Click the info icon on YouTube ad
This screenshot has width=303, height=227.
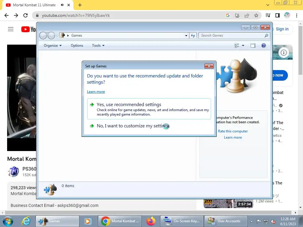284,53
